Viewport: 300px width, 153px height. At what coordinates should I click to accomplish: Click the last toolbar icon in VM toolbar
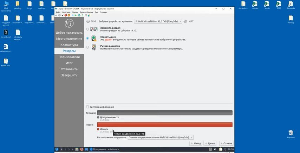[89, 15]
